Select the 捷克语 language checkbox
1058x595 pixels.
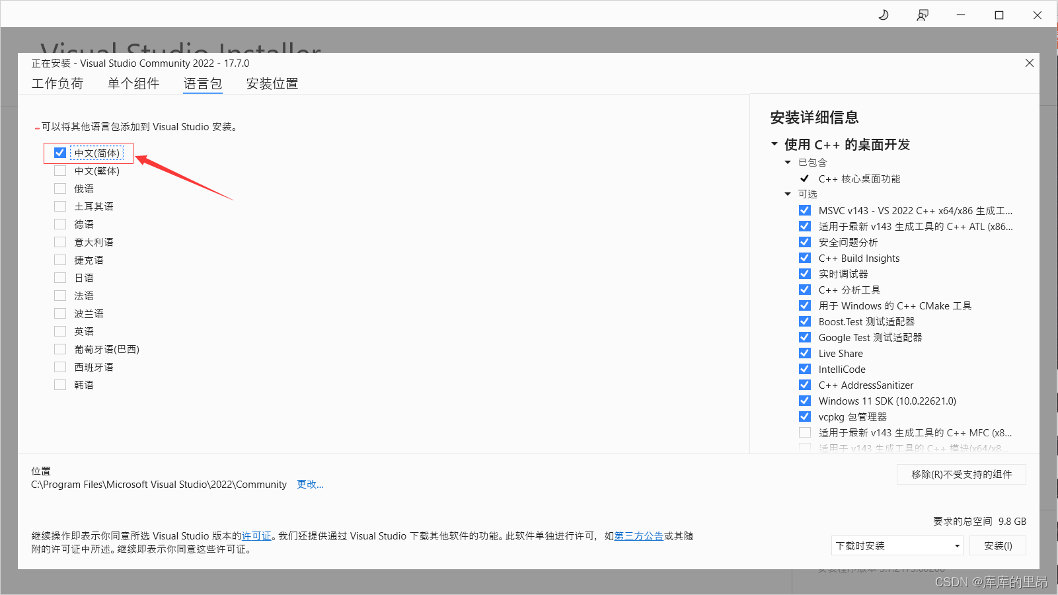[x=60, y=260]
